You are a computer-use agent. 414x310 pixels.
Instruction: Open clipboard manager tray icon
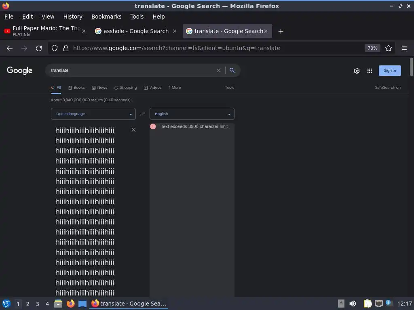(x=368, y=304)
